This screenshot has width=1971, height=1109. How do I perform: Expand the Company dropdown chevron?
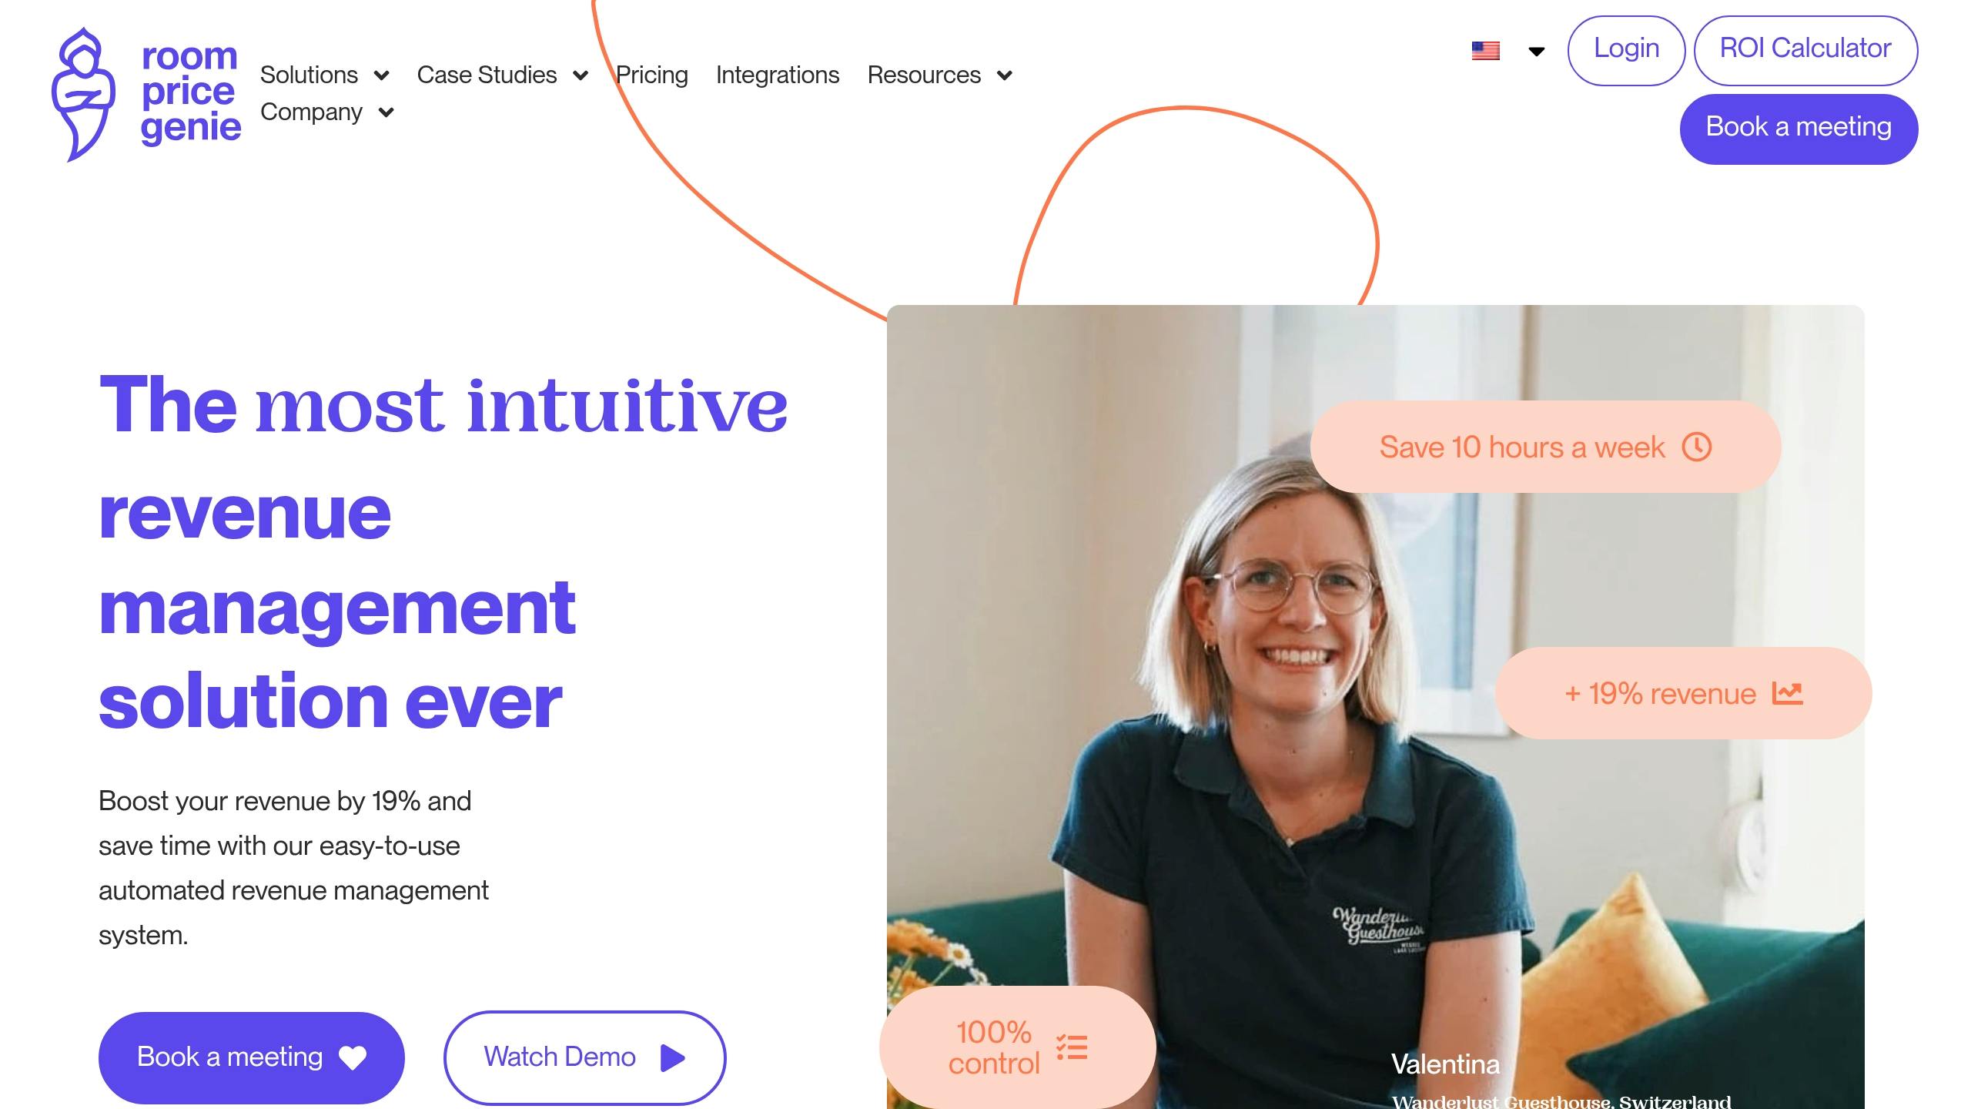386,112
